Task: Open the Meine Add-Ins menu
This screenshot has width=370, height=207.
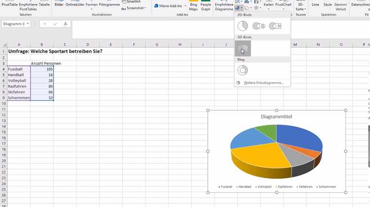Action: (170, 6)
